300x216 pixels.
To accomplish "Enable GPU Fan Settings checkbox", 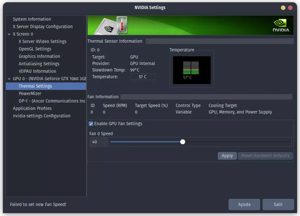I will point(91,124).
